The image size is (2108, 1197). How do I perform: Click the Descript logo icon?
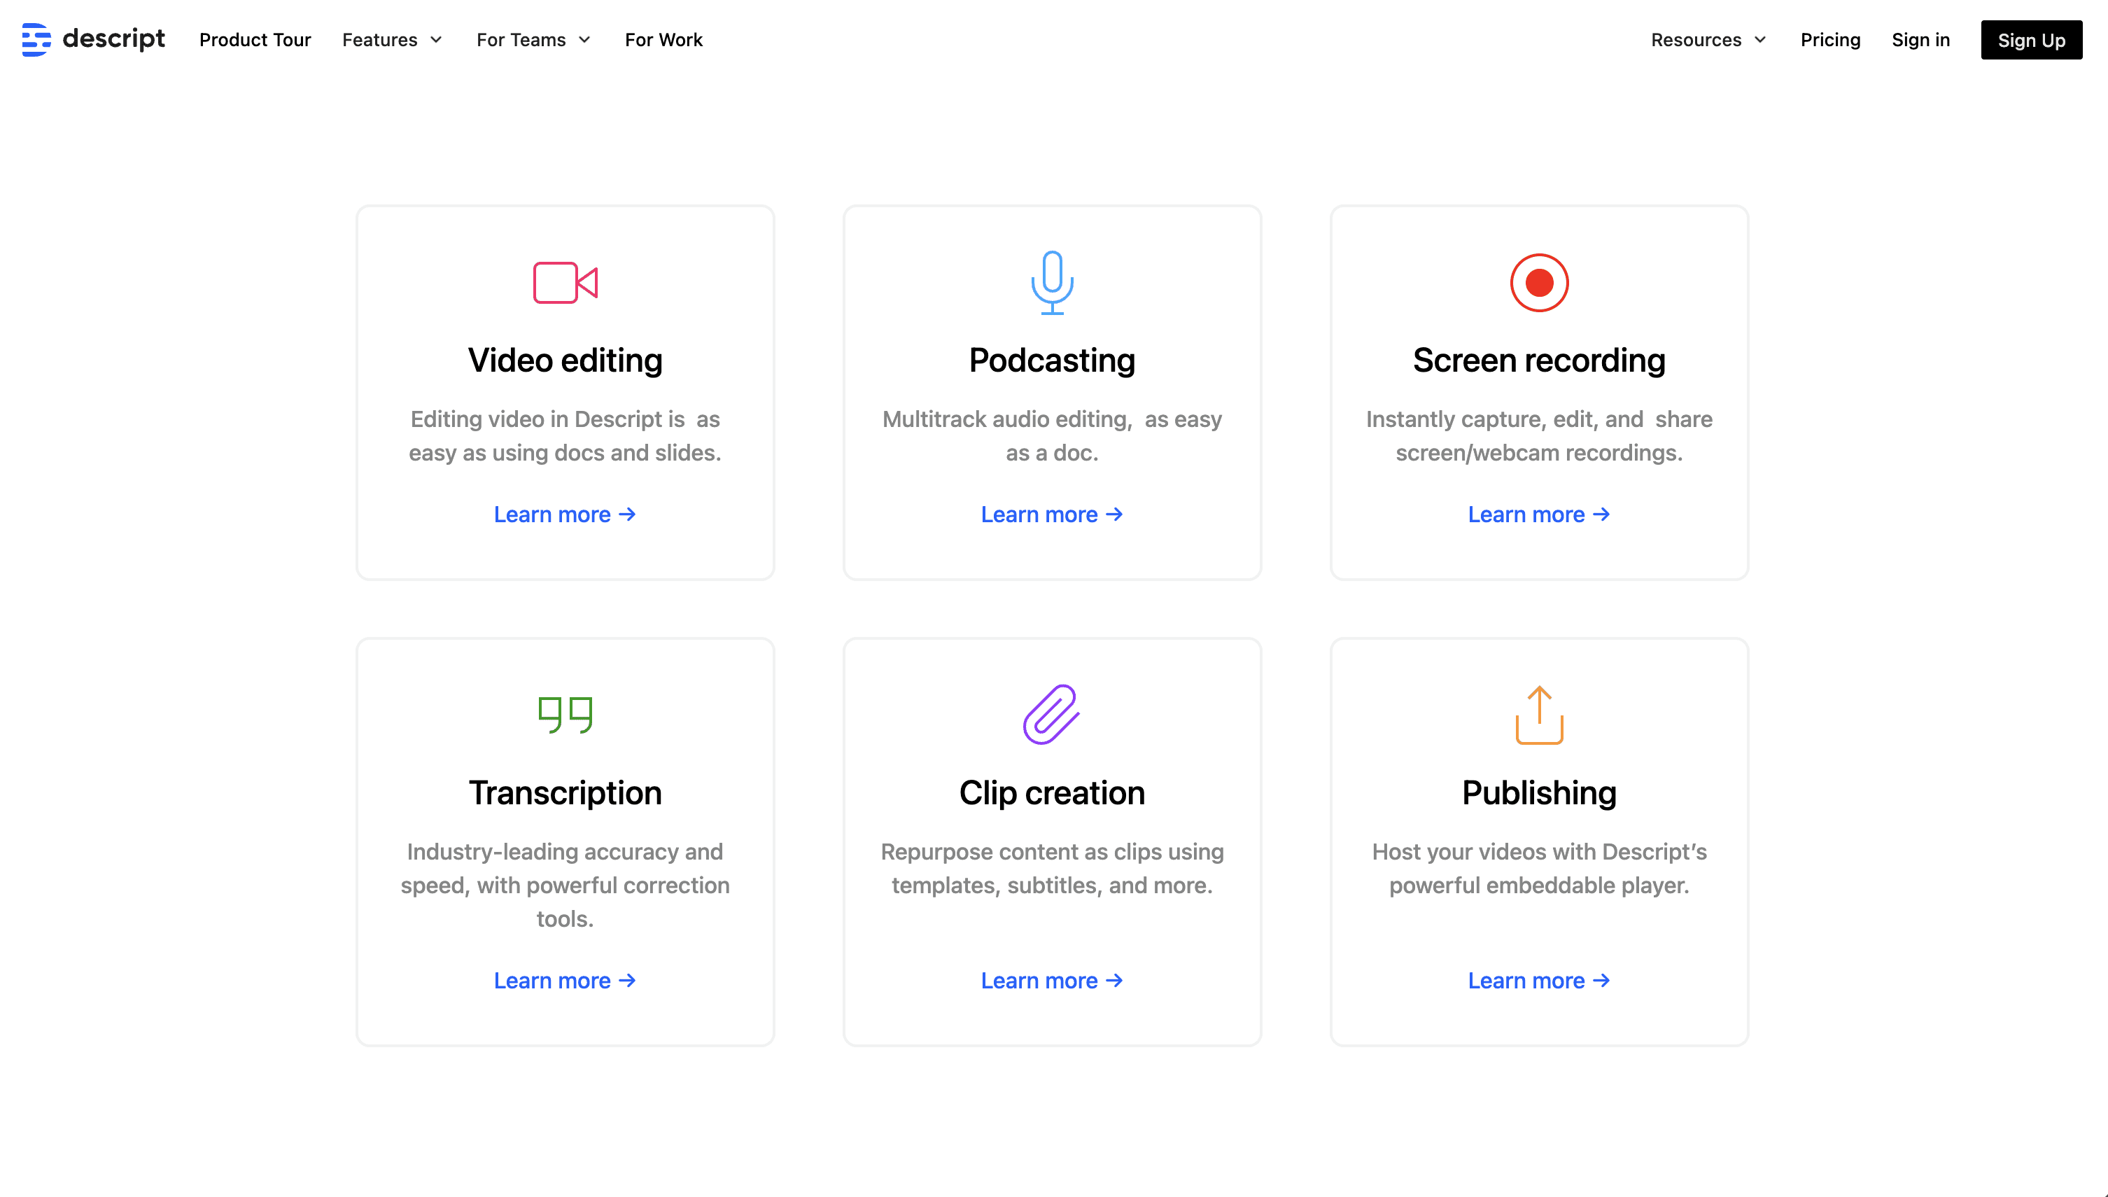(x=36, y=39)
